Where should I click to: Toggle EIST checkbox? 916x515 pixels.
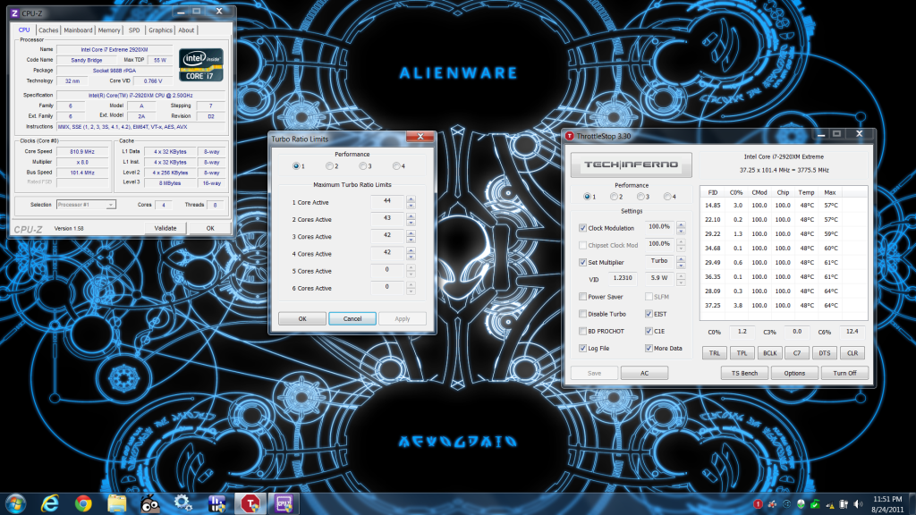click(649, 314)
